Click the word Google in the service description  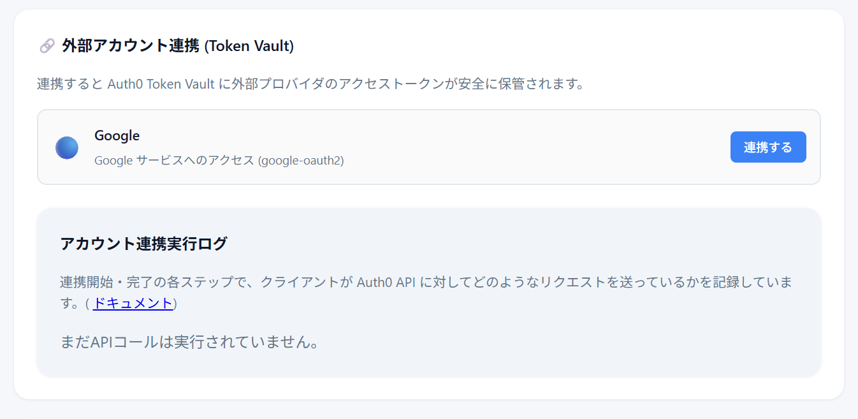point(113,161)
